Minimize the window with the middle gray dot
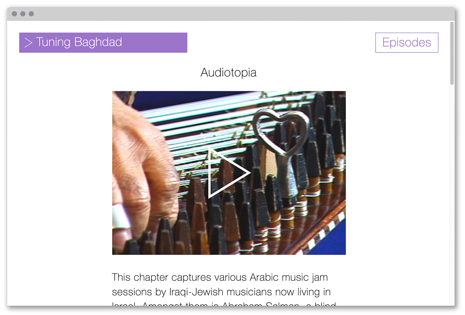The image size is (465, 315). coord(23,14)
